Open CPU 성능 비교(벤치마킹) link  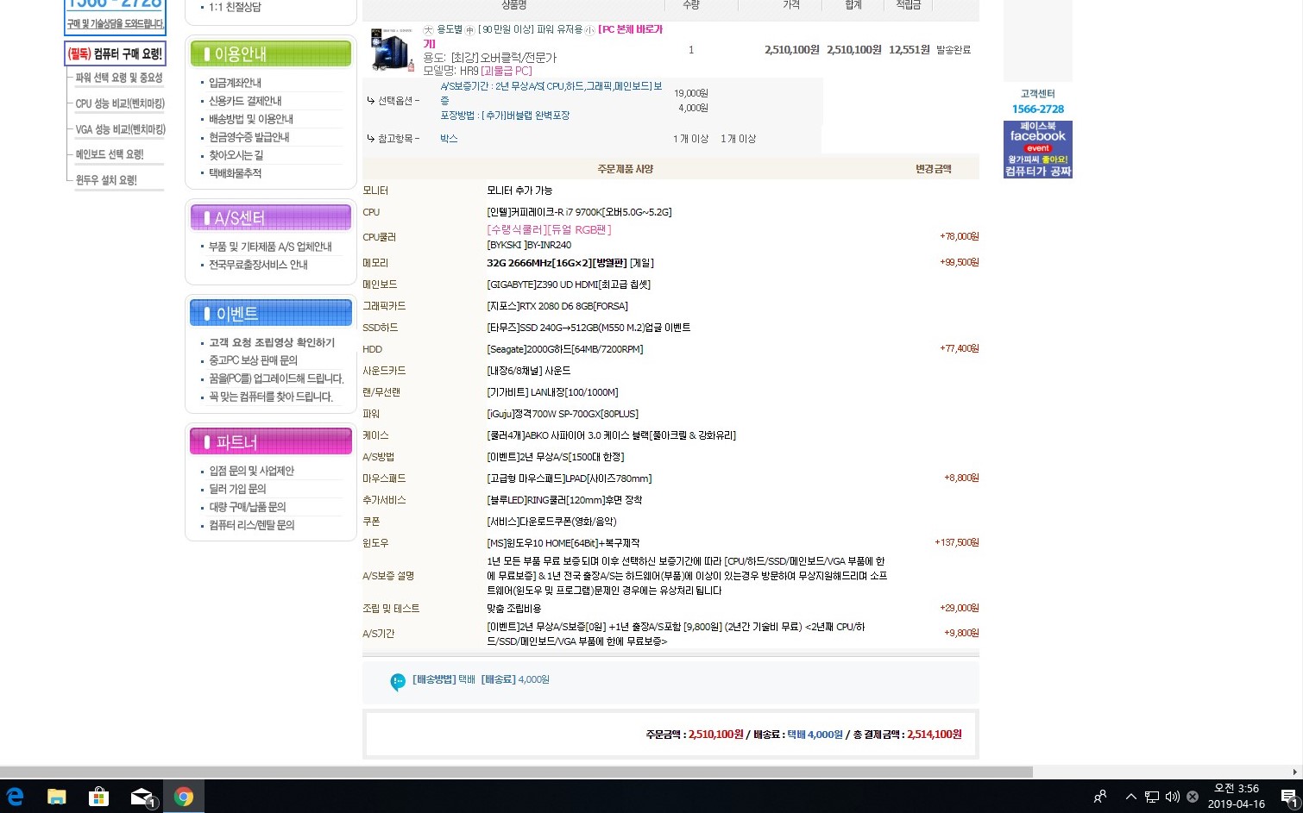coord(120,103)
